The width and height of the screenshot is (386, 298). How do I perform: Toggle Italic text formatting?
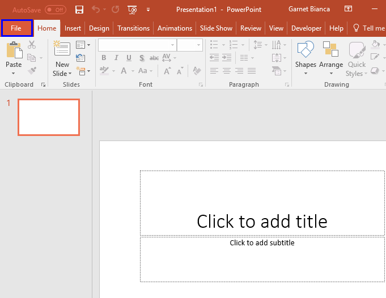coord(116,58)
